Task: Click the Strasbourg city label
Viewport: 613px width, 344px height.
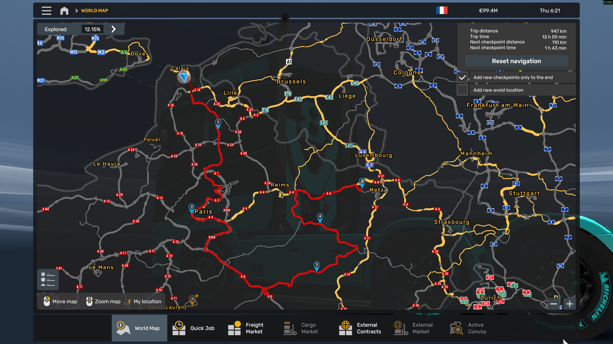Action: (x=452, y=222)
